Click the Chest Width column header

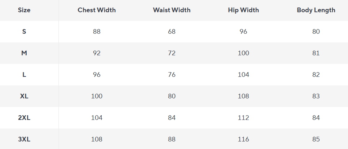(97, 10)
